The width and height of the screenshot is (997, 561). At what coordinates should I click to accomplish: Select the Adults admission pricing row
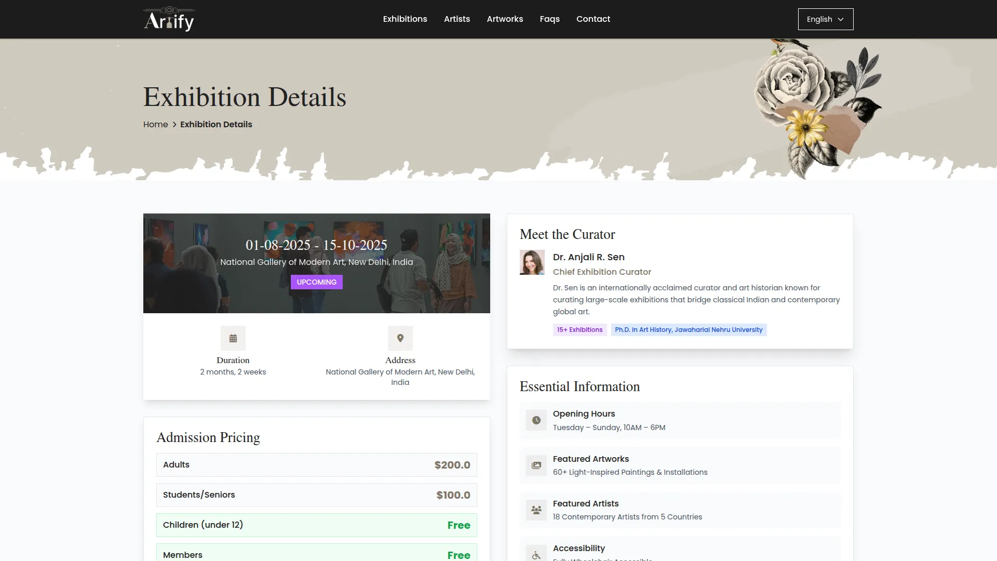316,465
